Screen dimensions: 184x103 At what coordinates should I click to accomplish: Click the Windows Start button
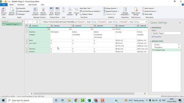3,100
